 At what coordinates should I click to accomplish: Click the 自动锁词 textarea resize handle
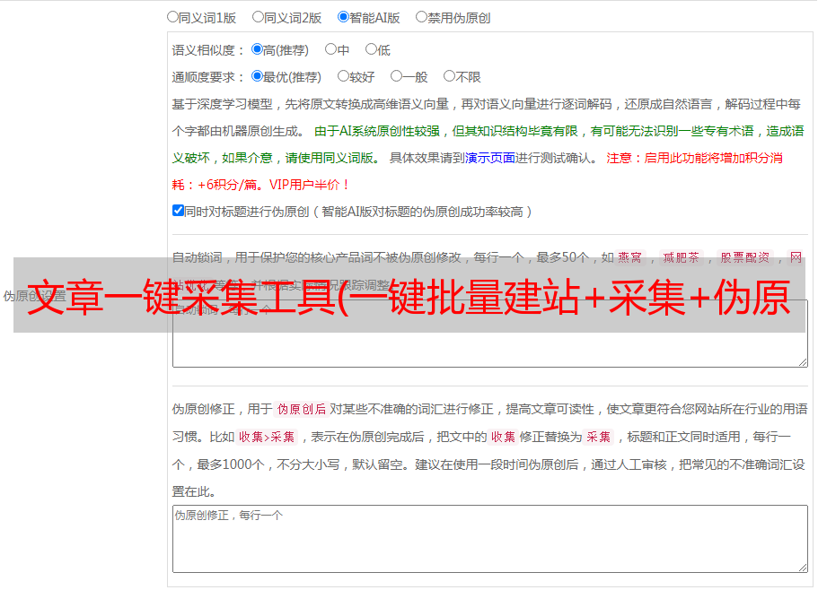[802, 360]
